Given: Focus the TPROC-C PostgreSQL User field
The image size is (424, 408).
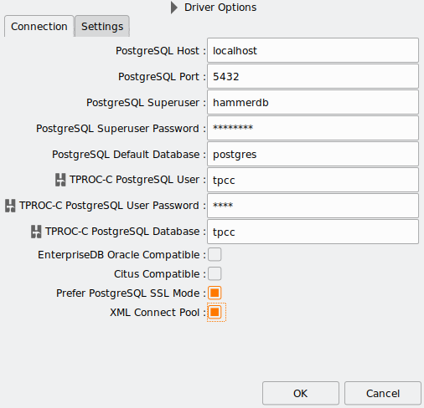Looking at the screenshot, I should pyautogui.click(x=313, y=180).
